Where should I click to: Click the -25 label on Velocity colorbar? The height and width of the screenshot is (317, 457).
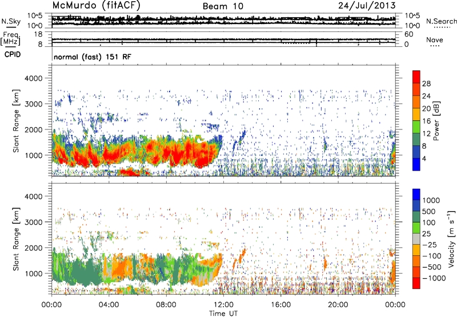[x=430, y=245]
